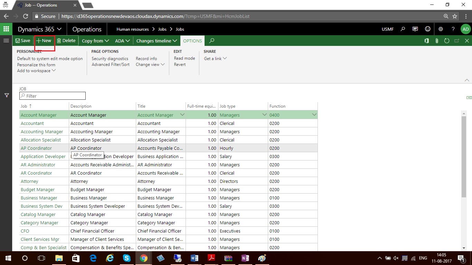
Task: Click Record info
Action: pyautogui.click(x=146, y=59)
